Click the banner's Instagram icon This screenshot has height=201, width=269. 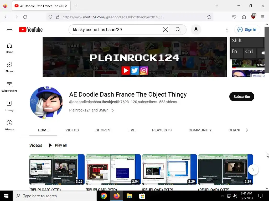(x=144, y=70)
